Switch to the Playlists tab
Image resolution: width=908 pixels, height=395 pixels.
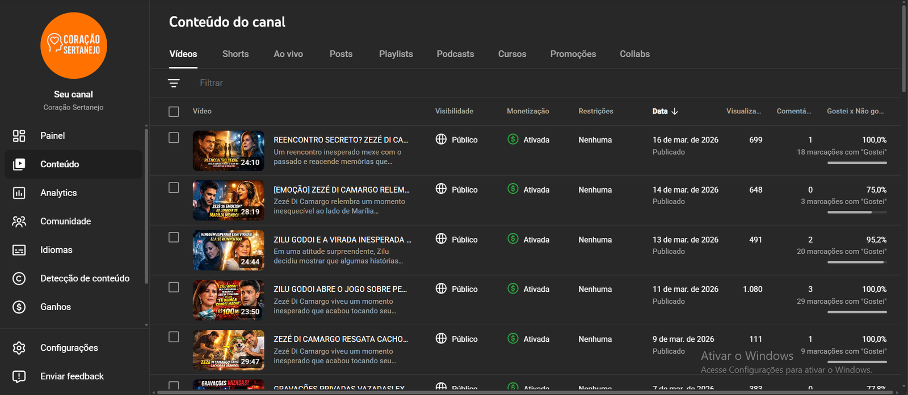(x=396, y=54)
